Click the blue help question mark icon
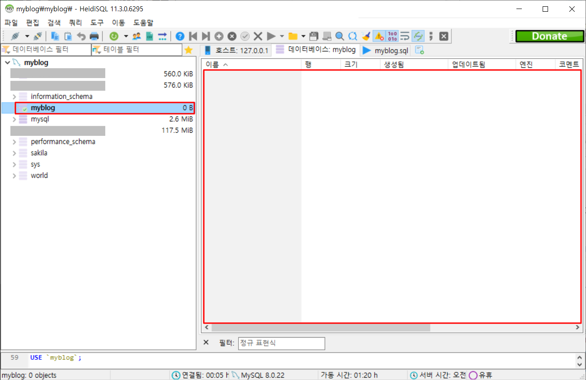This screenshot has width=586, height=380. 180,36
